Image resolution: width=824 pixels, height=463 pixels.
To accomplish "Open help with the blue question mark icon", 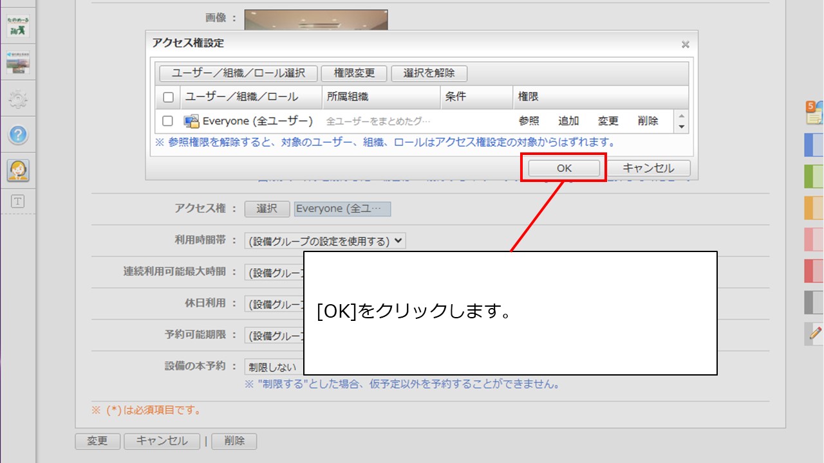I will coord(18,135).
